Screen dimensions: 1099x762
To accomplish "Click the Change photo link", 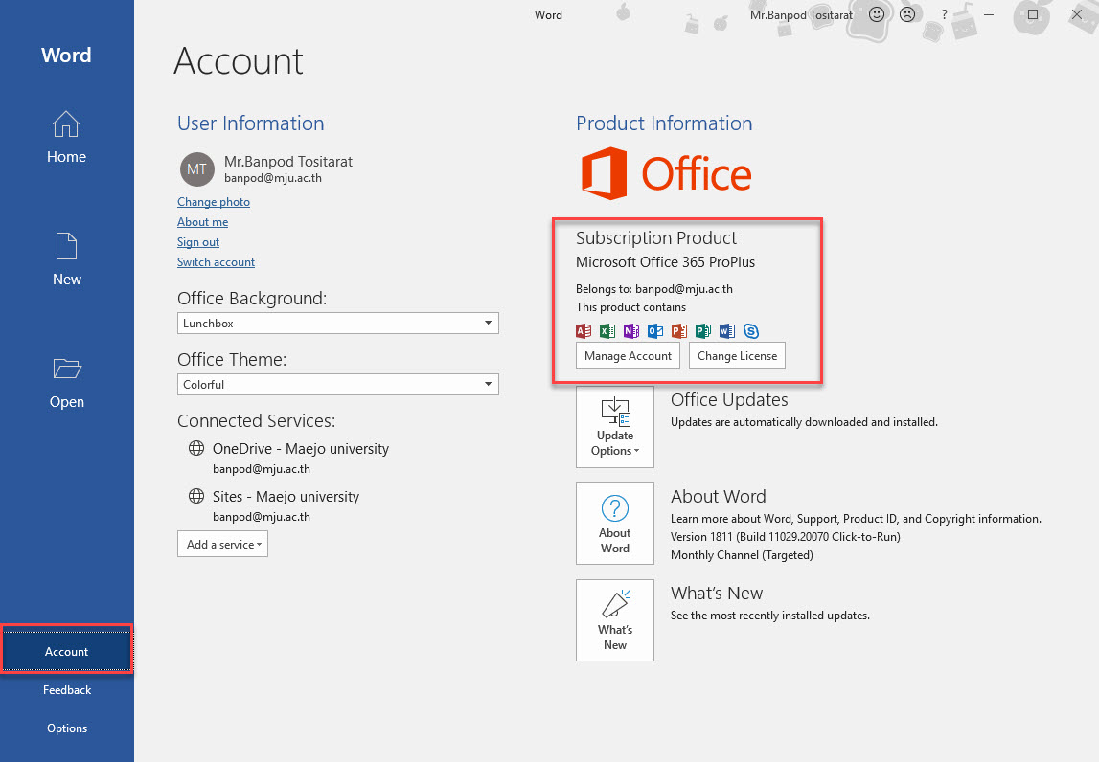I will point(214,202).
